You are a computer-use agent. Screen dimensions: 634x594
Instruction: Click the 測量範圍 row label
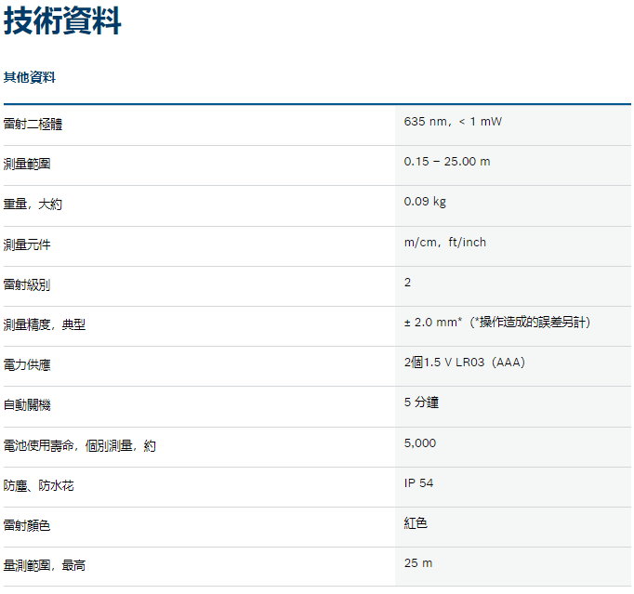(27, 164)
